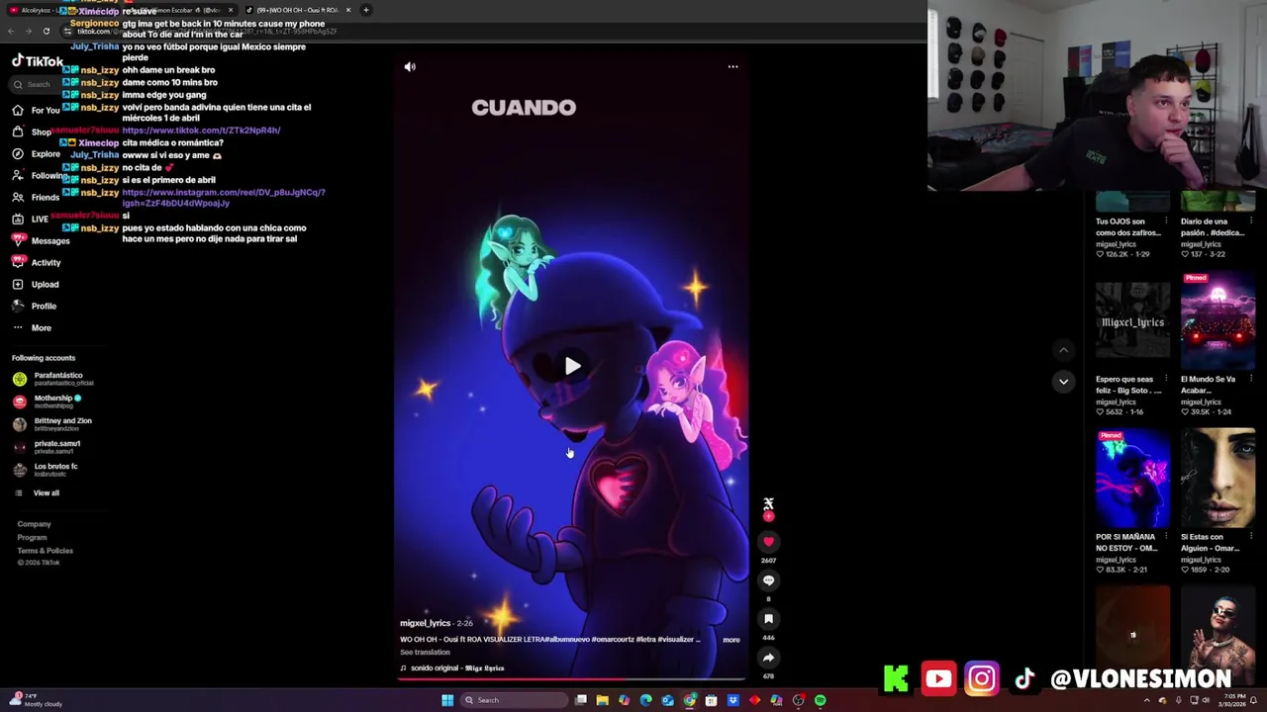Share video using the arrow icon
The image size is (1267, 712).
[768, 658]
